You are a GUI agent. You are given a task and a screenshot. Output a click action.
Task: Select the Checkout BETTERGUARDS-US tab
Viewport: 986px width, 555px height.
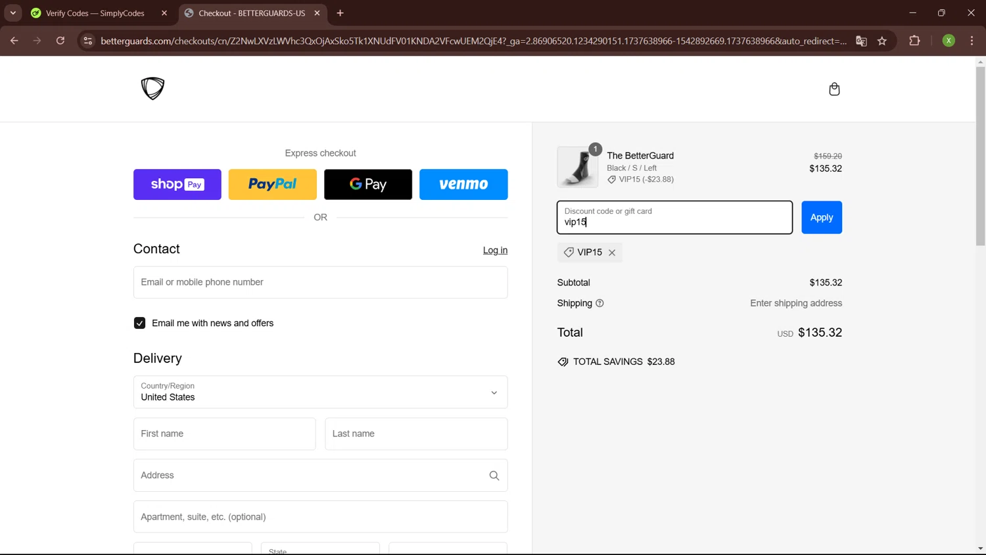tap(252, 13)
